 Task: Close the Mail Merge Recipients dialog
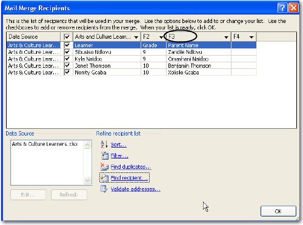click(x=293, y=8)
